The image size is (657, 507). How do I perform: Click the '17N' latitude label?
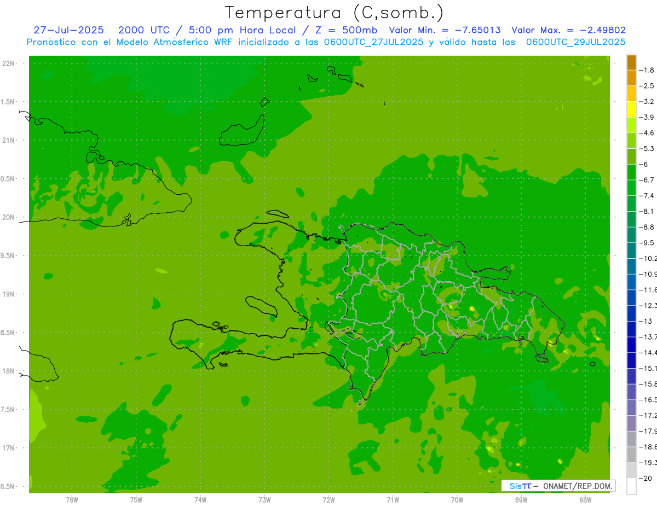(x=8, y=448)
